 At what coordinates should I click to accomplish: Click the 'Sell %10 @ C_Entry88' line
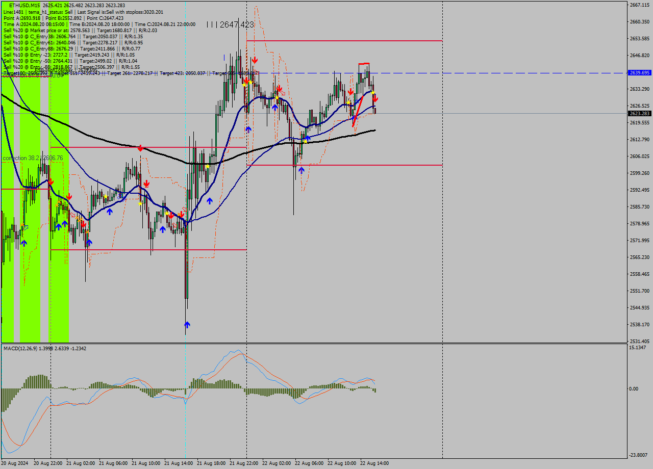[x=72, y=49]
